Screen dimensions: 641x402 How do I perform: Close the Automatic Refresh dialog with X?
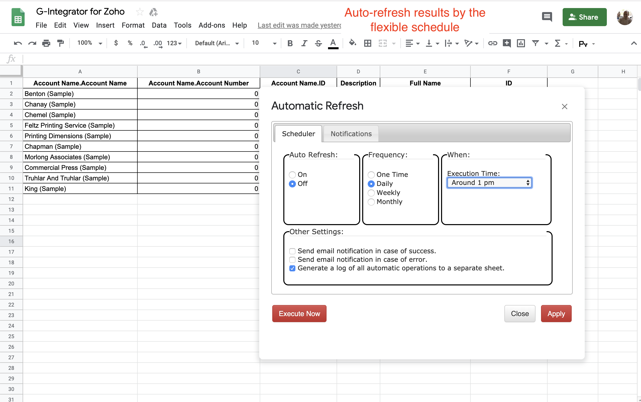pos(564,107)
